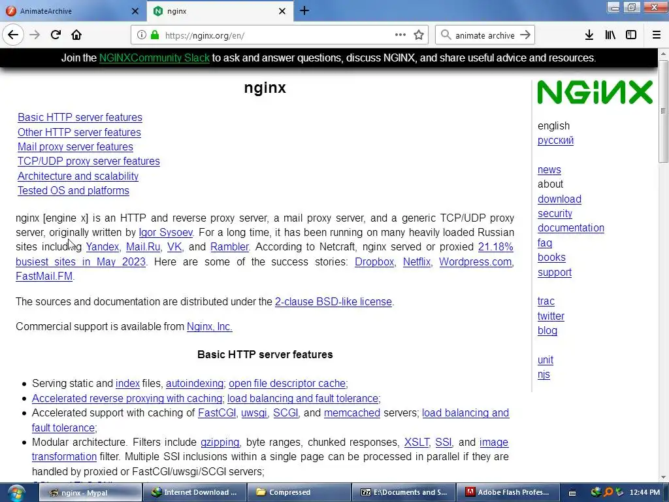Click the taskbar clock showing 12:44 PM
Screen dimensions: 669x502
click(645, 492)
